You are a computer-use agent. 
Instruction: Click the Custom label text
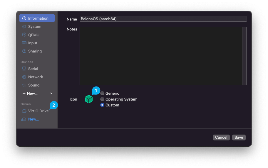tap(112, 105)
